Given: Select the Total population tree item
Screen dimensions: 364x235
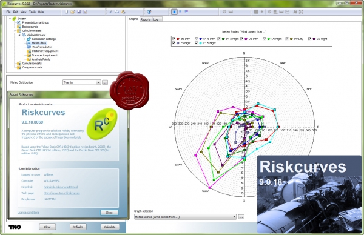Looking at the screenshot, I should 42,47.
